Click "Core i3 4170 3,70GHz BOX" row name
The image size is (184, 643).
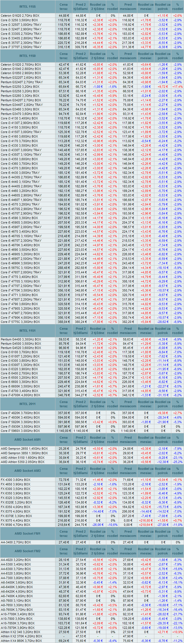coord(20,141)
